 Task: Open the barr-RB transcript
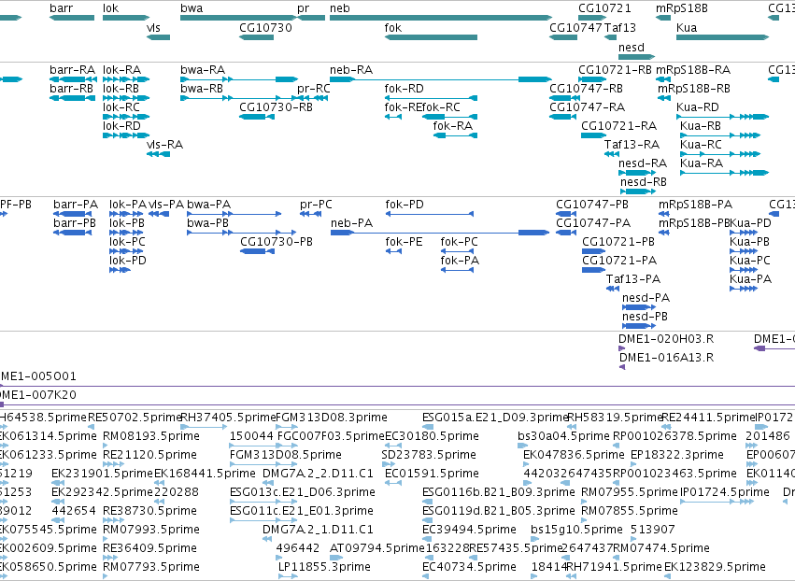click(73, 98)
